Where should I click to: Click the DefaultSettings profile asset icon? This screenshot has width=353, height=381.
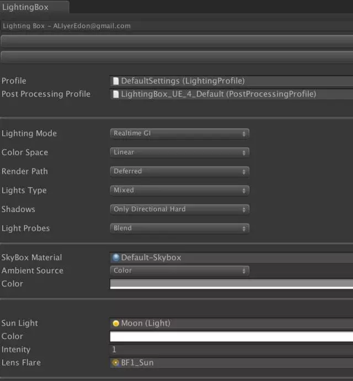(x=116, y=81)
